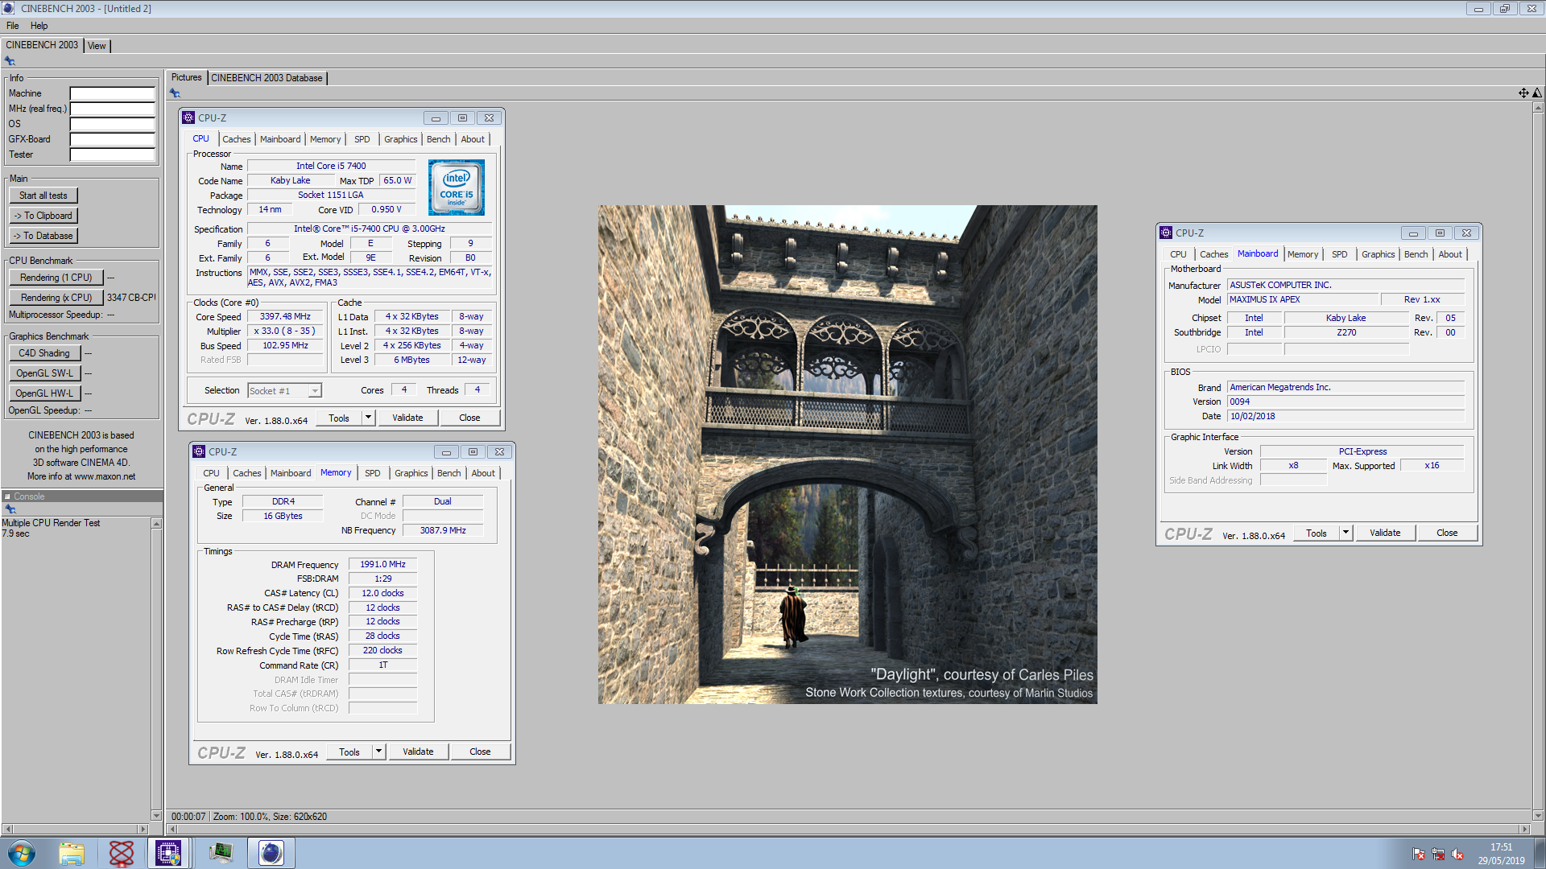Click Validate in CPU-Z CPU window
Viewport: 1546px width, 869px height.
[407, 418]
